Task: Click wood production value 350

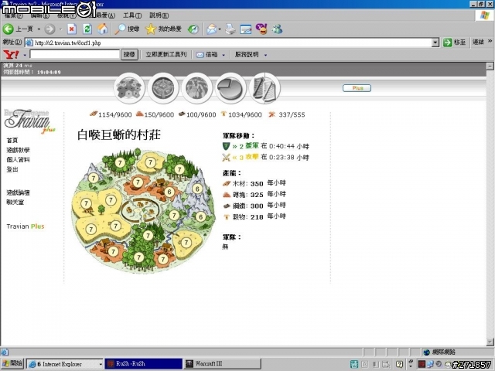Action: [257, 184]
